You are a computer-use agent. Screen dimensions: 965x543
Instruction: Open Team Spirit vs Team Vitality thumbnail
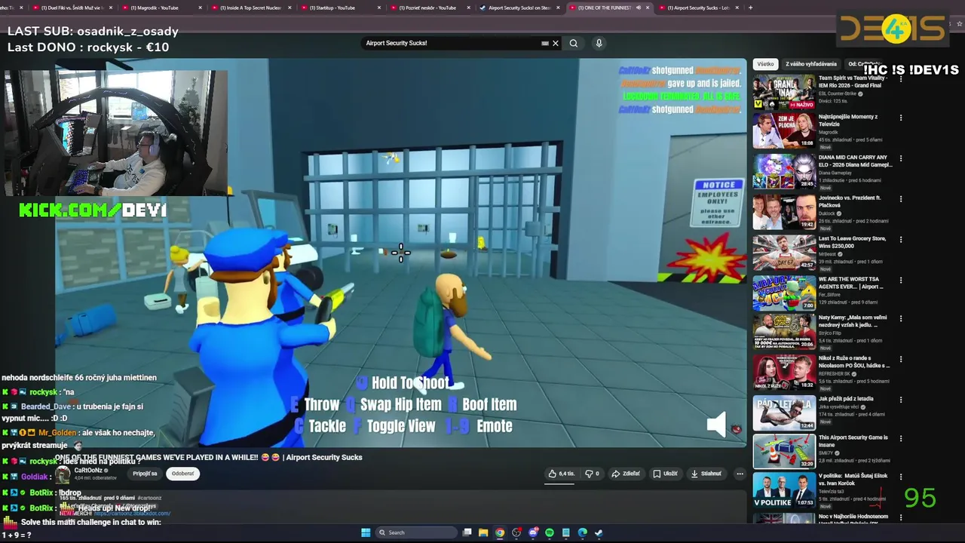tap(784, 90)
